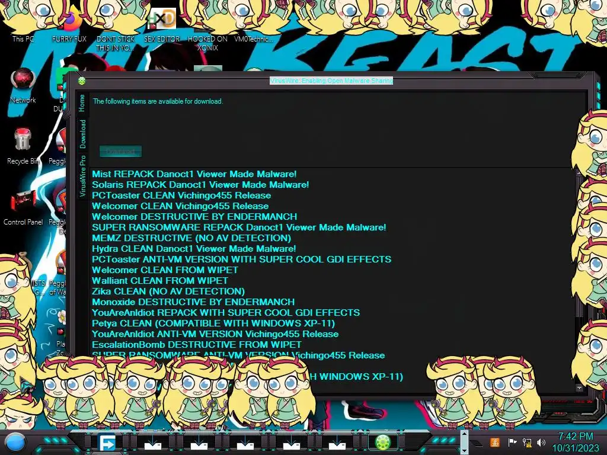
Task: Open the blue FS arrow taskbar icon
Action: pos(107,443)
